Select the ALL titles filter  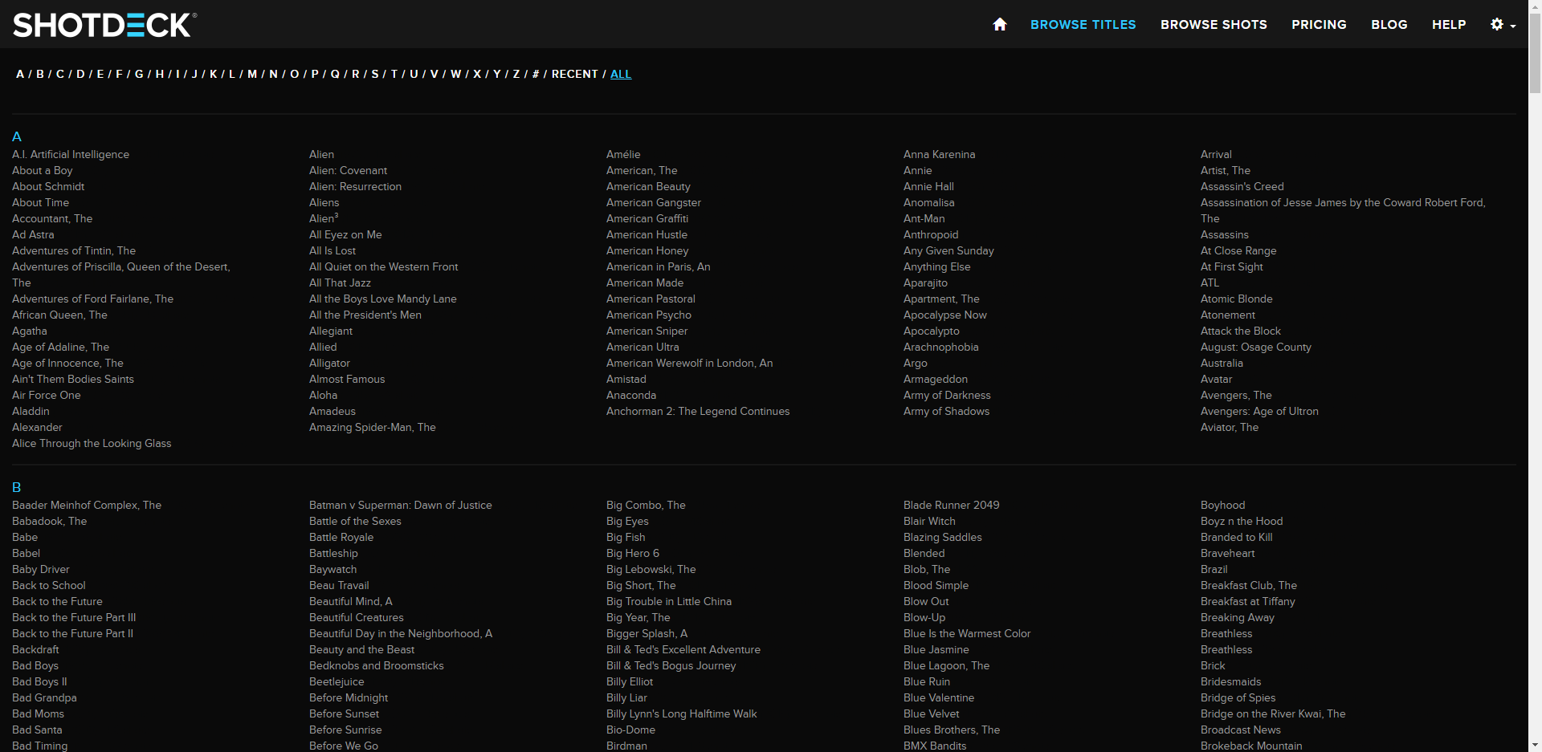(x=621, y=74)
